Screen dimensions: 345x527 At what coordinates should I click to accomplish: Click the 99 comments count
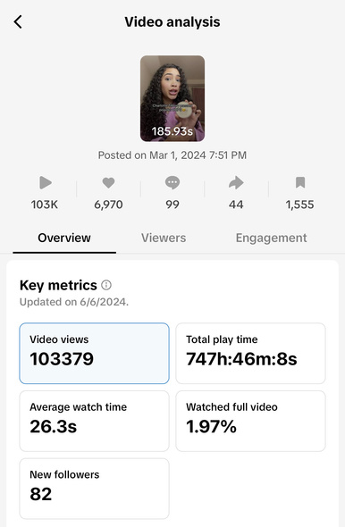click(172, 205)
